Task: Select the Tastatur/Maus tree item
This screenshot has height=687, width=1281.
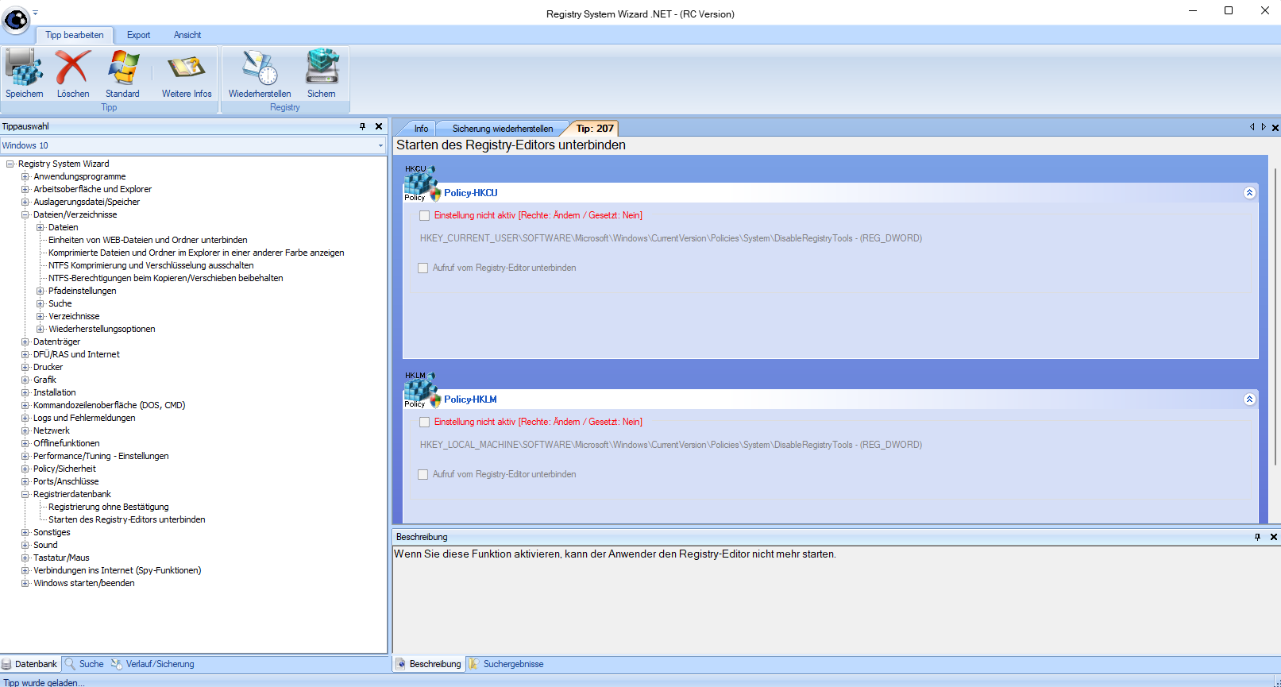Action: click(61, 558)
